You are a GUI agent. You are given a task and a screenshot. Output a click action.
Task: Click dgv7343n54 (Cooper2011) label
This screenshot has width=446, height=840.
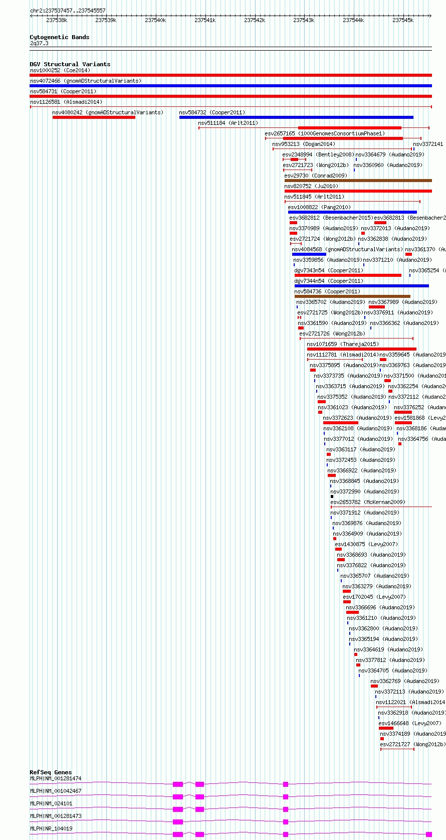329,270
